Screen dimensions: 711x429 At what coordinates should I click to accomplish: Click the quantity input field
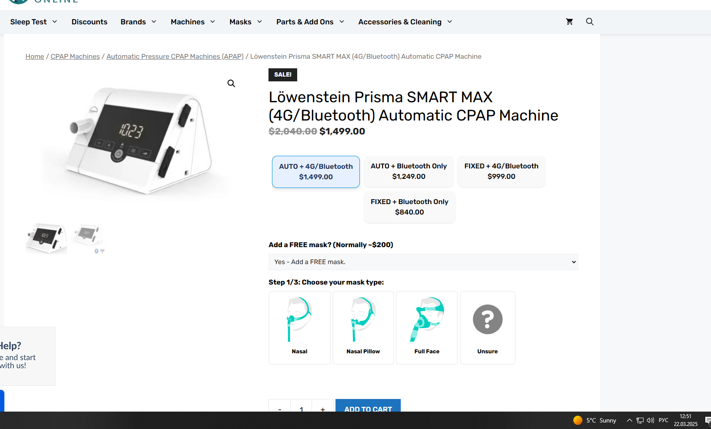[301, 406]
